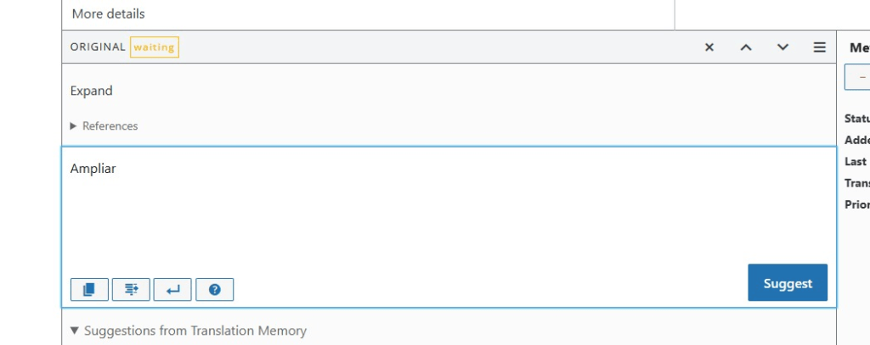Click the minus button in Meta sidebar
Screen dimensions: 870x345
860,77
